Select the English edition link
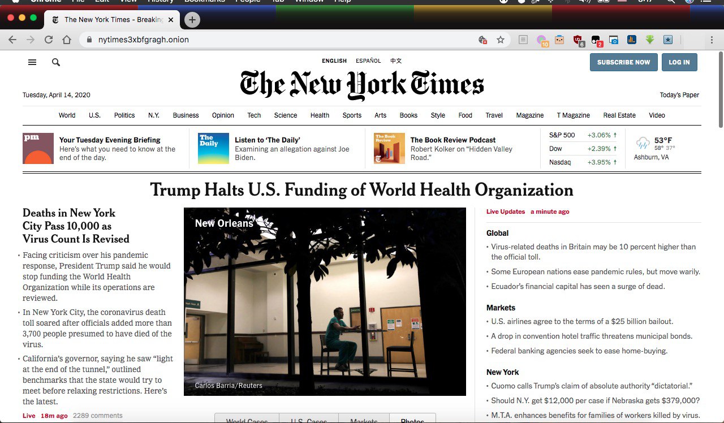The image size is (724, 423). [x=334, y=61]
